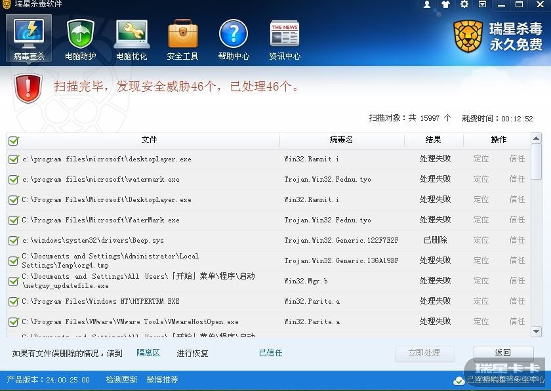
Task: Click the Rising lion shield logo
Action: point(468,36)
